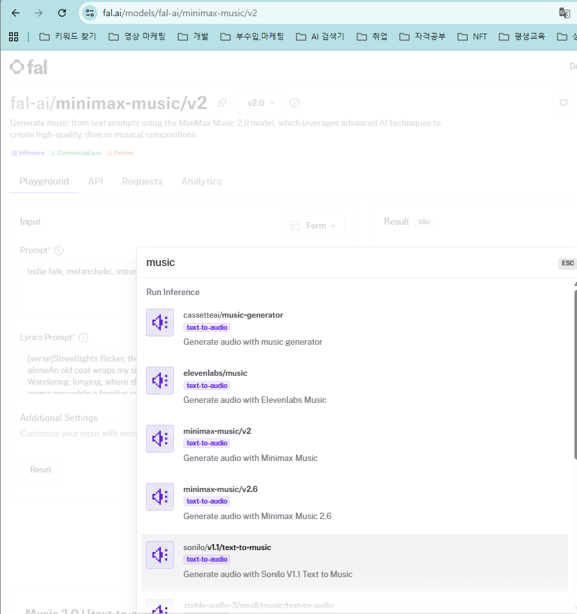This screenshot has width=577, height=614.
Task: Open the Analytics tab
Action: pos(202,181)
